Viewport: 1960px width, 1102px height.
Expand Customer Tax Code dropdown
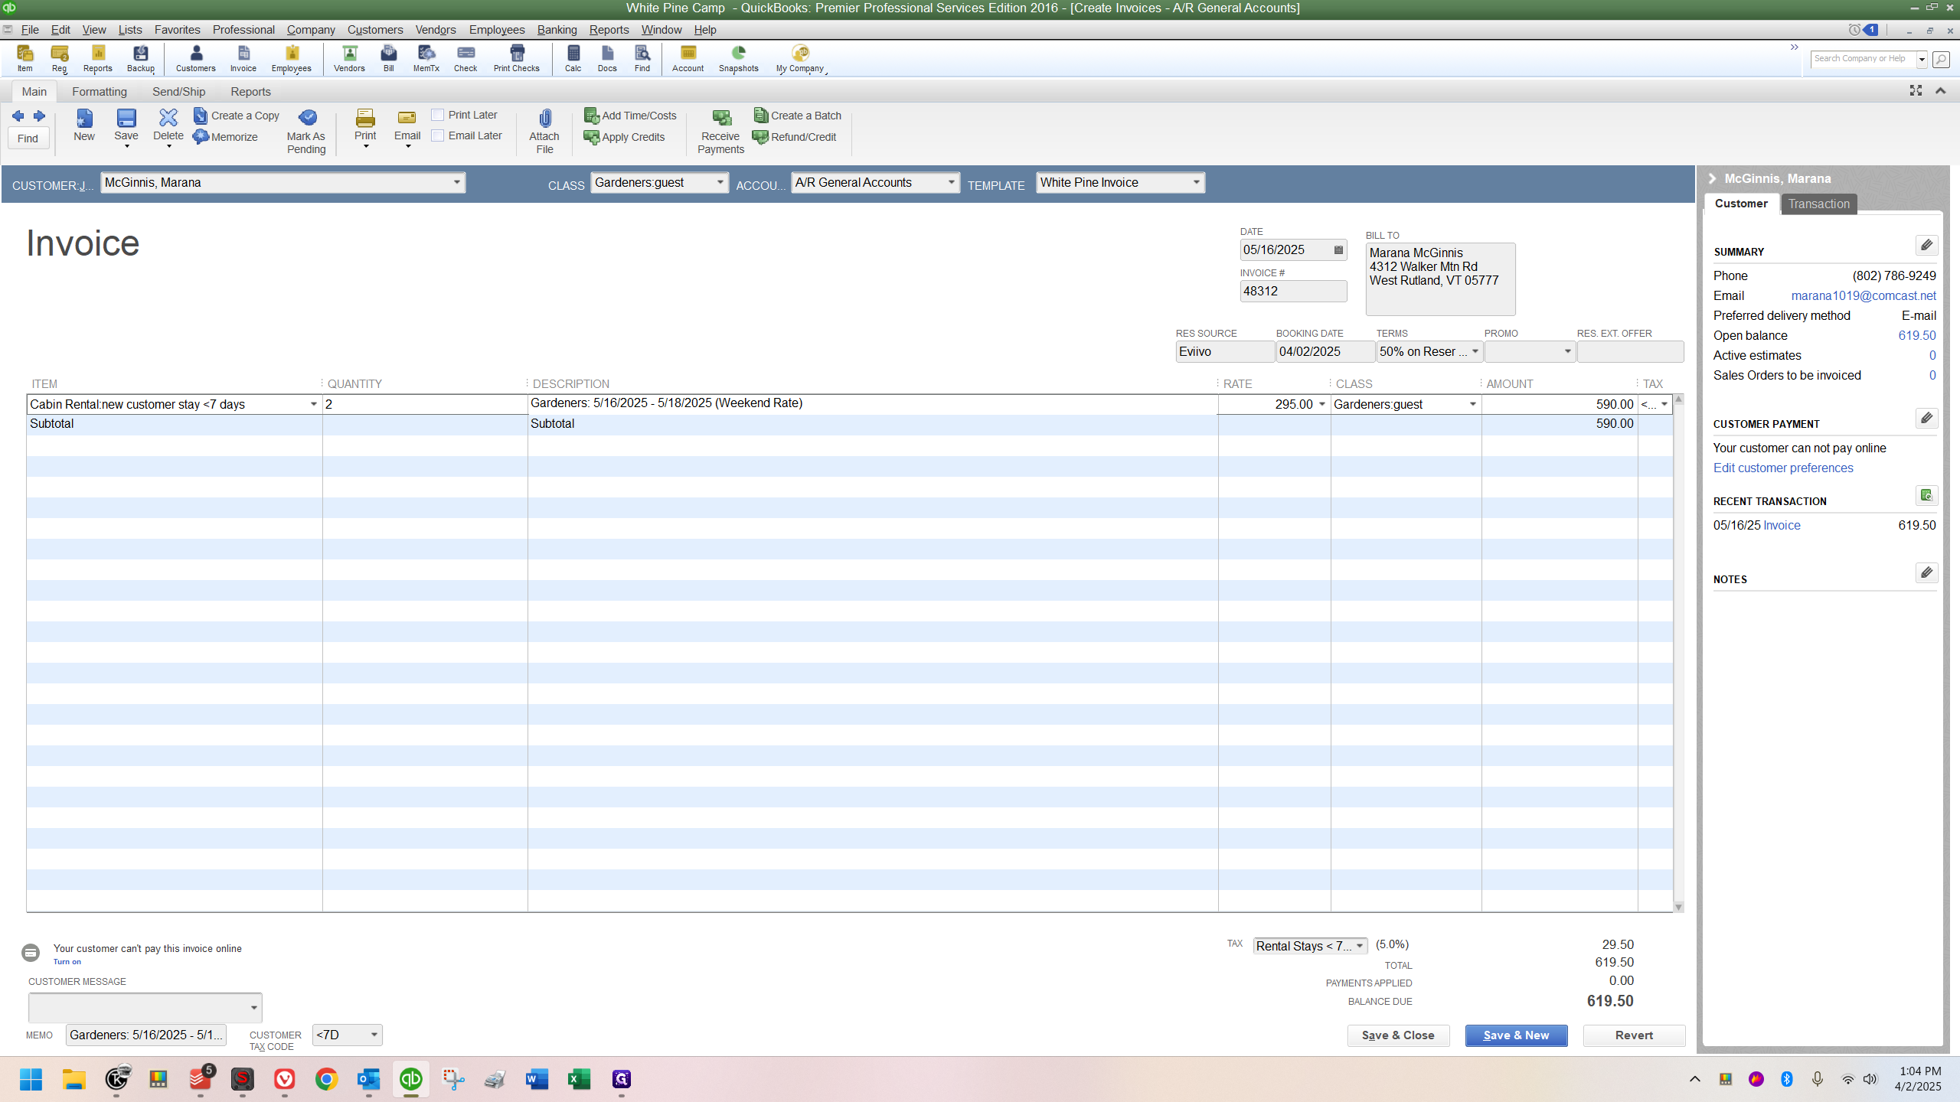pyautogui.click(x=374, y=1035)
